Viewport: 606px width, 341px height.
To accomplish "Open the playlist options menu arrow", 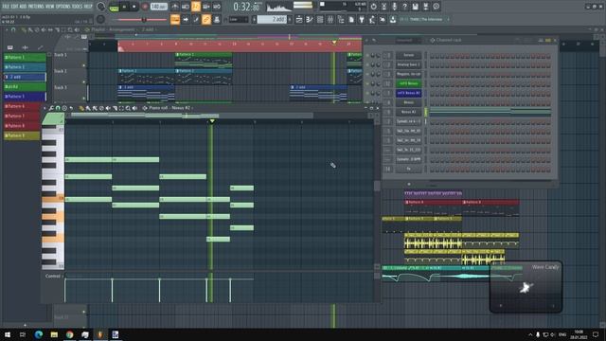I will tap(7, 29).
